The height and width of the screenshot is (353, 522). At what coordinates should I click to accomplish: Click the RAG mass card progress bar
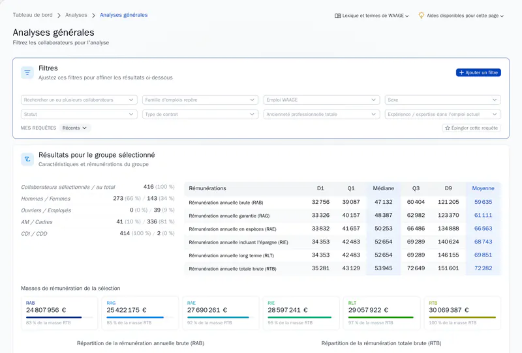pyautogui.click(x=140, y=317)
